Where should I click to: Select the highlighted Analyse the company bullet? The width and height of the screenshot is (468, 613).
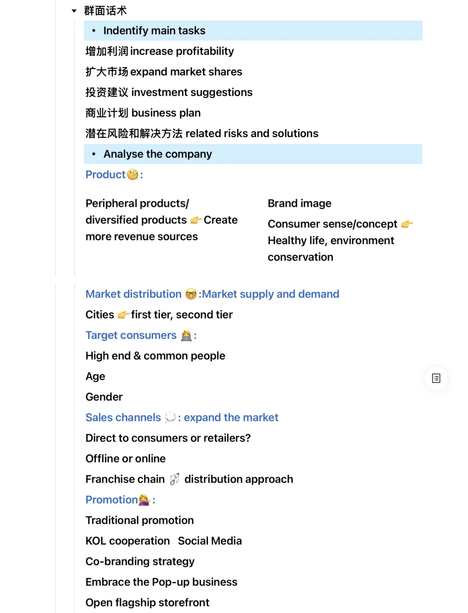(x=157, y=154)
